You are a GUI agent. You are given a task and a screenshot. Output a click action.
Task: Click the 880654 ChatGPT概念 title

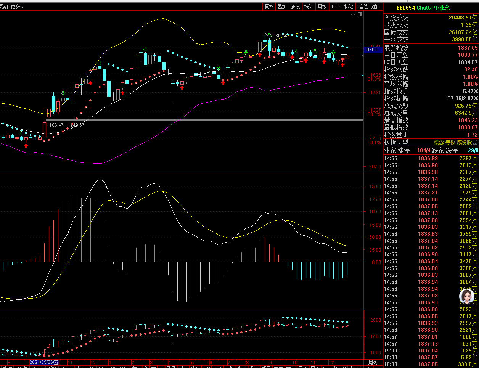pos(423,8)
